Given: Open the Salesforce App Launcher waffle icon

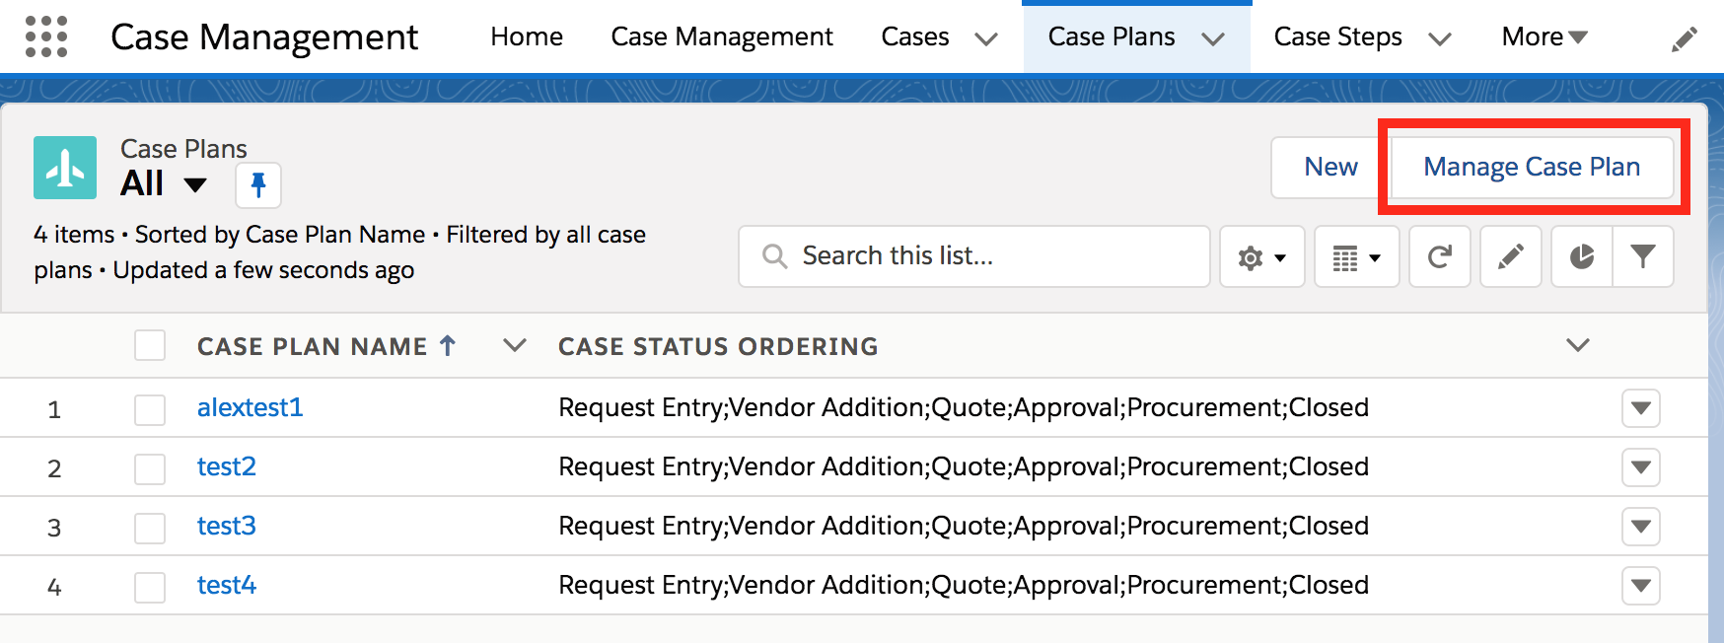Looking at the screenshot, I should coord(44,36).
